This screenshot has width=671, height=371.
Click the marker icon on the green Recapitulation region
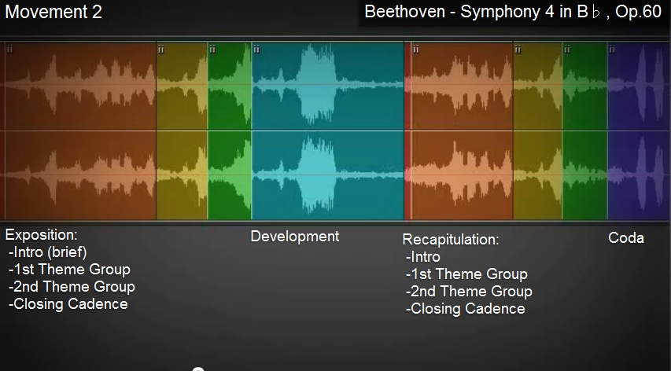tap(567, 50)
